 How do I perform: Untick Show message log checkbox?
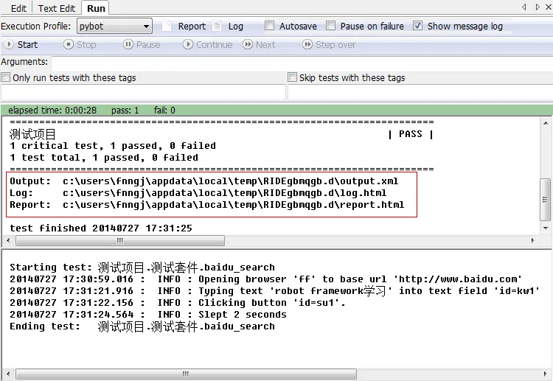pyautogui.click(x=417, y=25)
